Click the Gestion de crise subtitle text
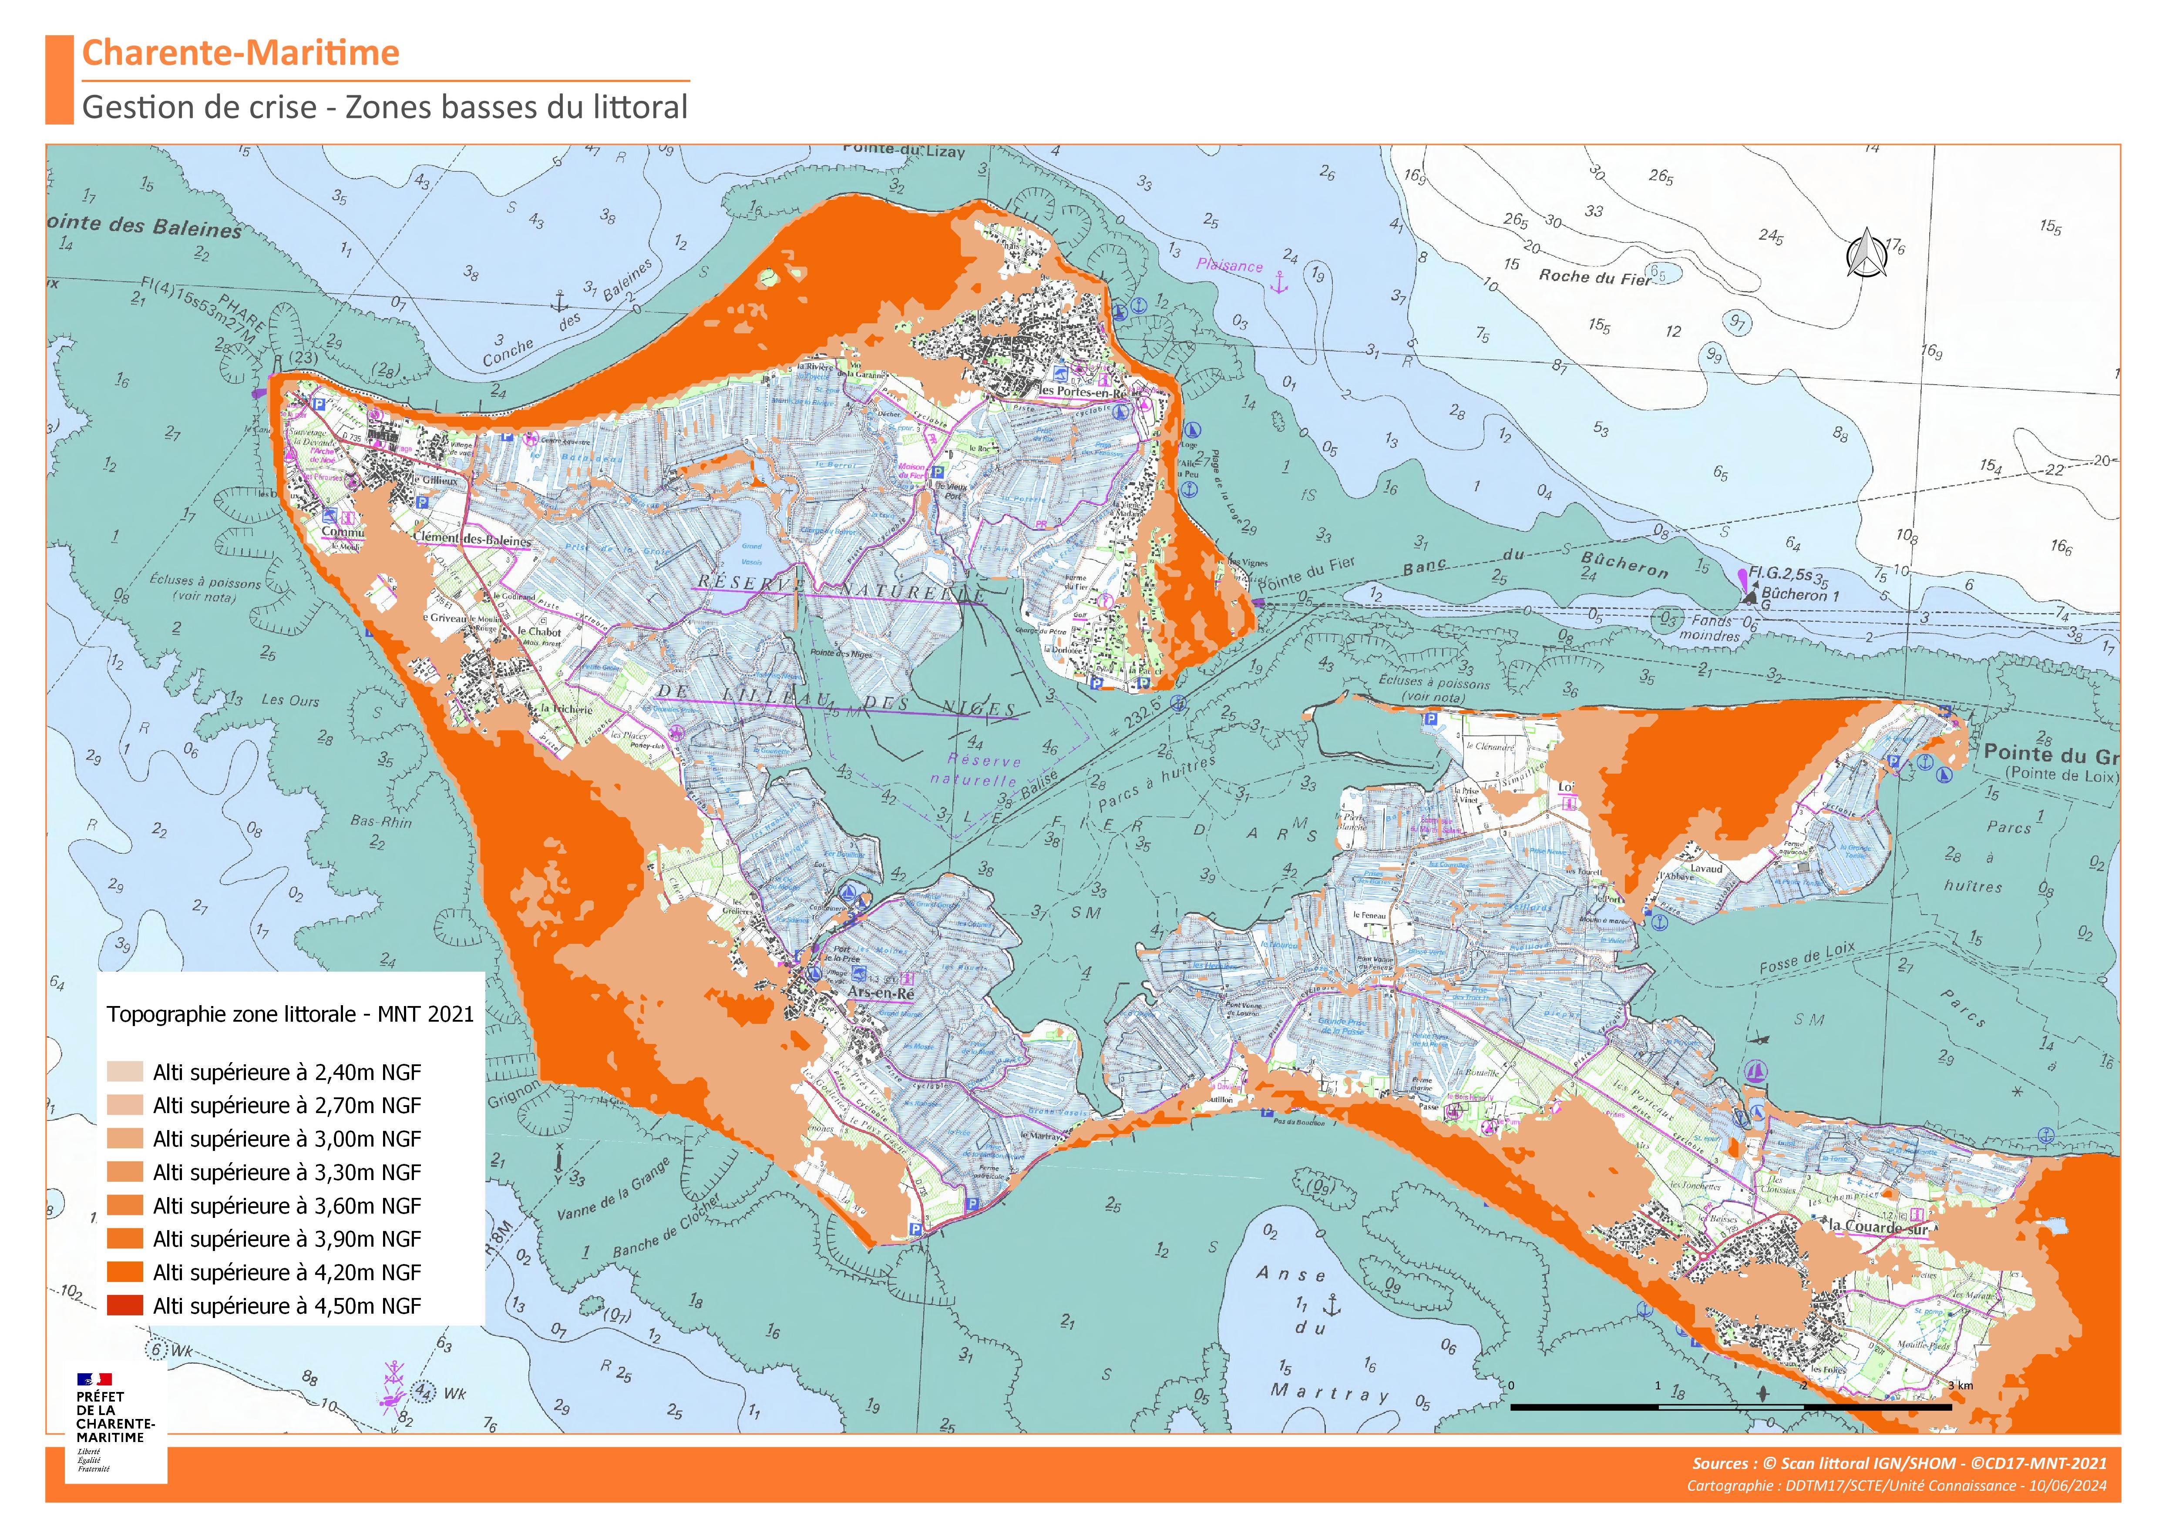Viewport: 2159px width, 1526px height. tap(385, 107)
